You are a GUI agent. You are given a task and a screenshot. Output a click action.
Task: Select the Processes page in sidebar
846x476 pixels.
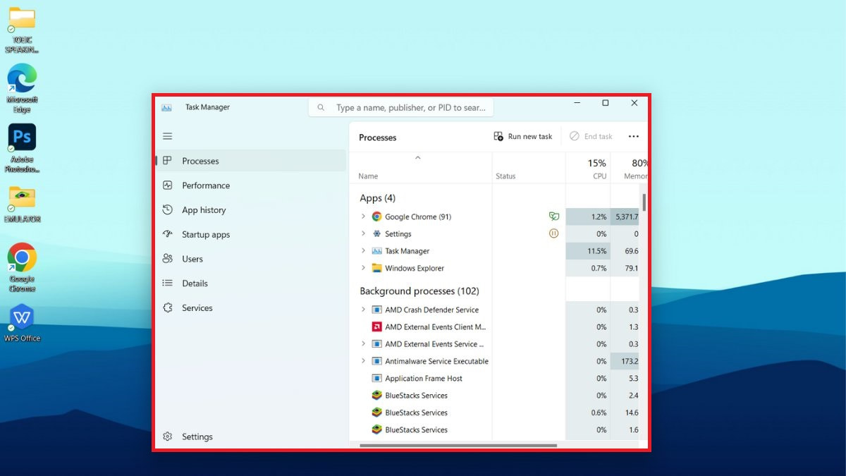[200, 161]
